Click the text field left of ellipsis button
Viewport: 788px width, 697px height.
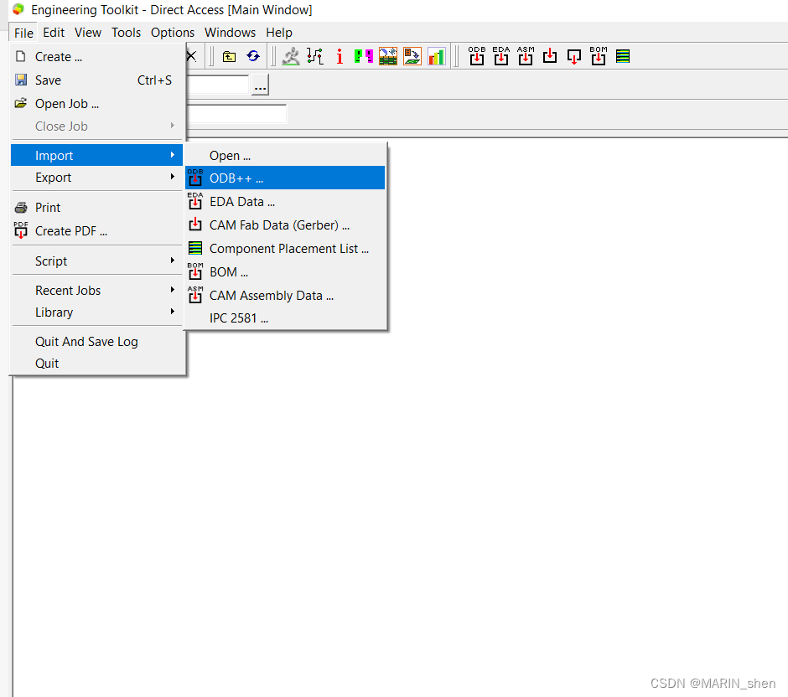(217, 85)
